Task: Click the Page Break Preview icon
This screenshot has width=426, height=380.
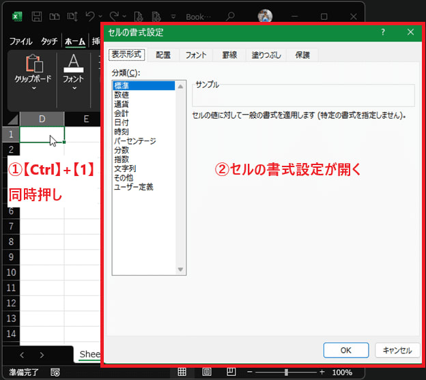Action: [x=230, y=372]
